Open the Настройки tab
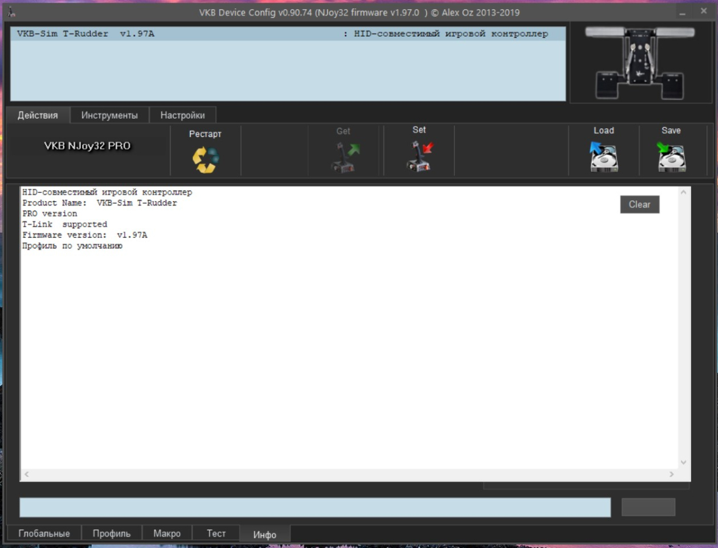Image resolution: width=718 pixels, height=548 pixels. coord(182,115)
